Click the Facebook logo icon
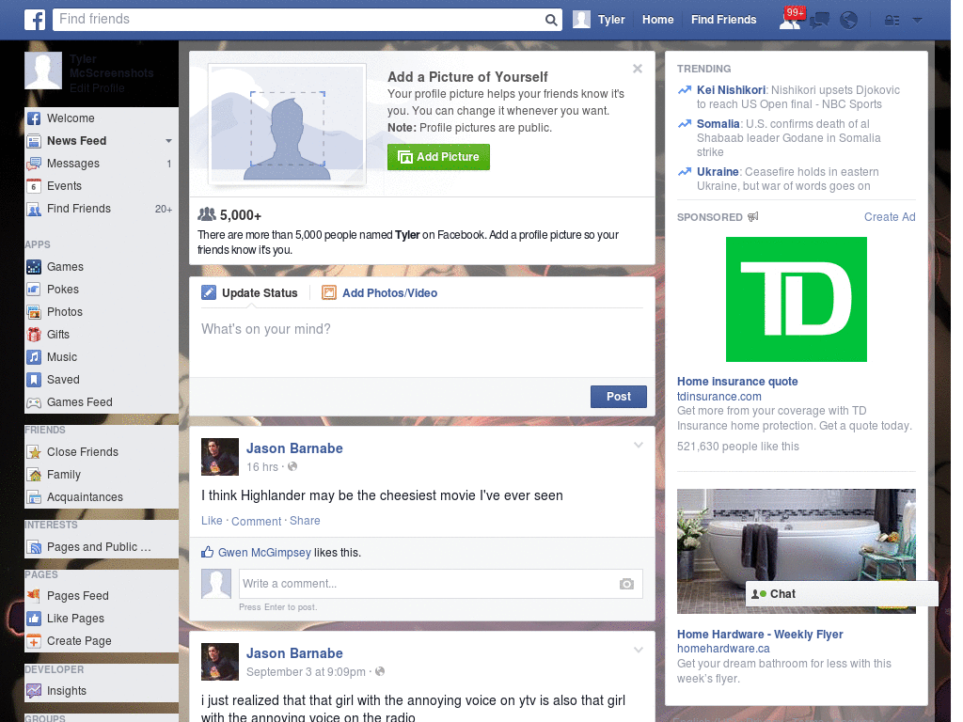This screenshot has width=963, height=722. tap(35, 20)
